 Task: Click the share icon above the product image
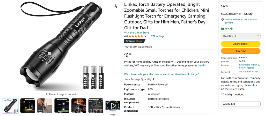115,6
